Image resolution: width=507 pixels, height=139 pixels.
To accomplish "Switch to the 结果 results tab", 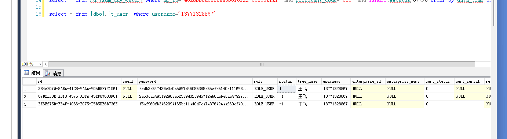I will pyautogui.click(x=32, y=73).
